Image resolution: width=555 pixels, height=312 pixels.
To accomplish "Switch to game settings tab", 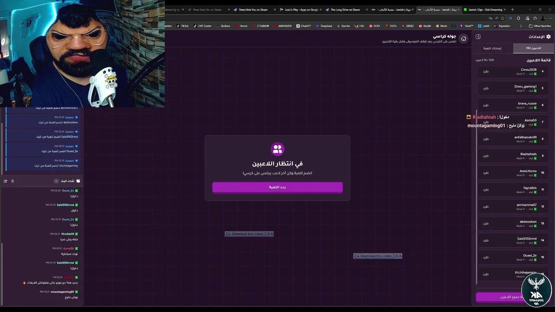I will tap(492, 48).
